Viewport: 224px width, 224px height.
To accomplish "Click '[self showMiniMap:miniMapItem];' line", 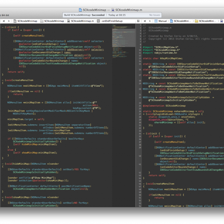I will [35, 153].
